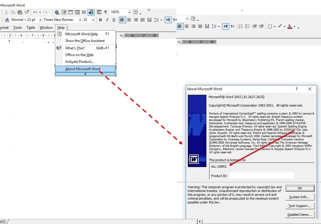Viewport: 321px width, 224px height.
Task: Apply the red Font Color
Action: point(290,26)
